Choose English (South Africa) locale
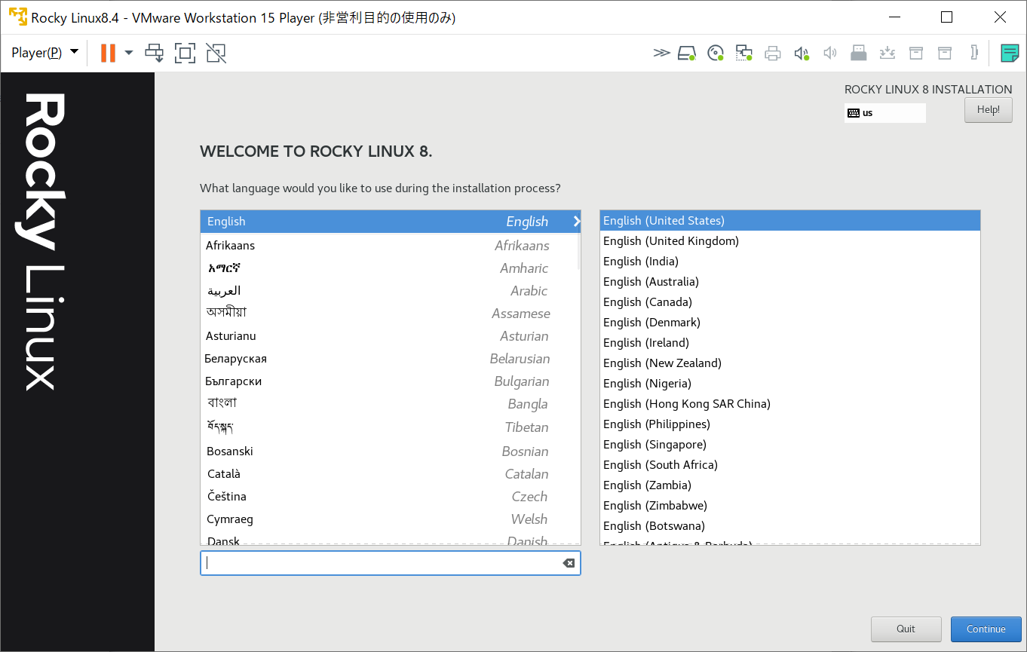This screenshot has height=652, width=1027. (790, 465)
